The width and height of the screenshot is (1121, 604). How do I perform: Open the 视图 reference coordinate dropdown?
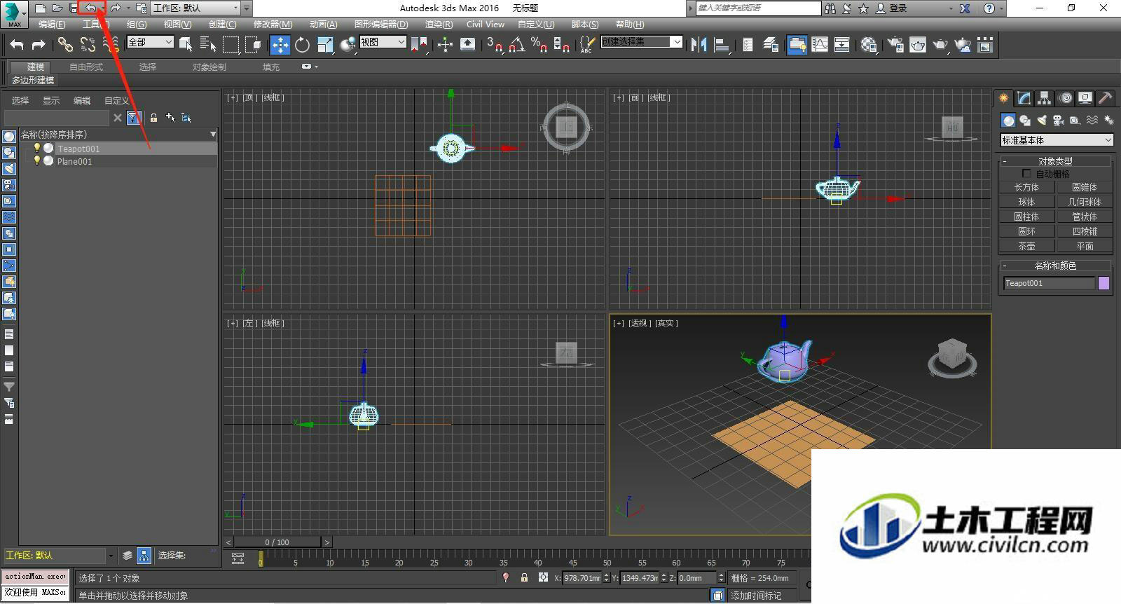[x=383, y=42]
